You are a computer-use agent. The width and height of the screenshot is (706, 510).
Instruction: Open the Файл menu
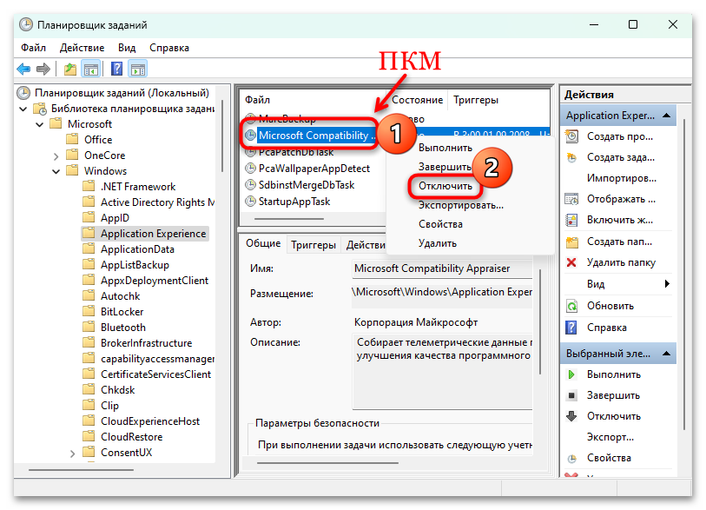pos(33,48)
